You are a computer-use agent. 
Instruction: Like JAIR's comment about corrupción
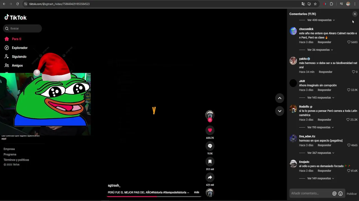point(349,90)
